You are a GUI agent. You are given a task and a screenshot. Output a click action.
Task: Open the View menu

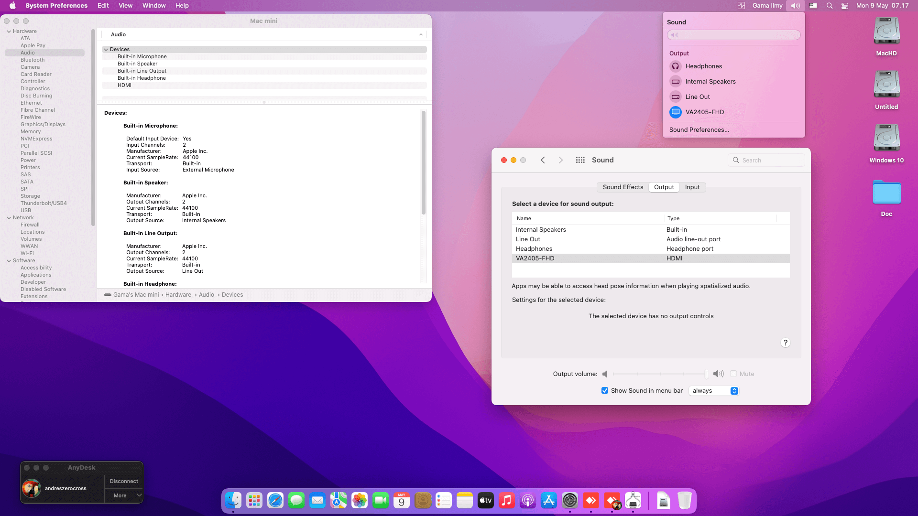click(x=125, y=6)
